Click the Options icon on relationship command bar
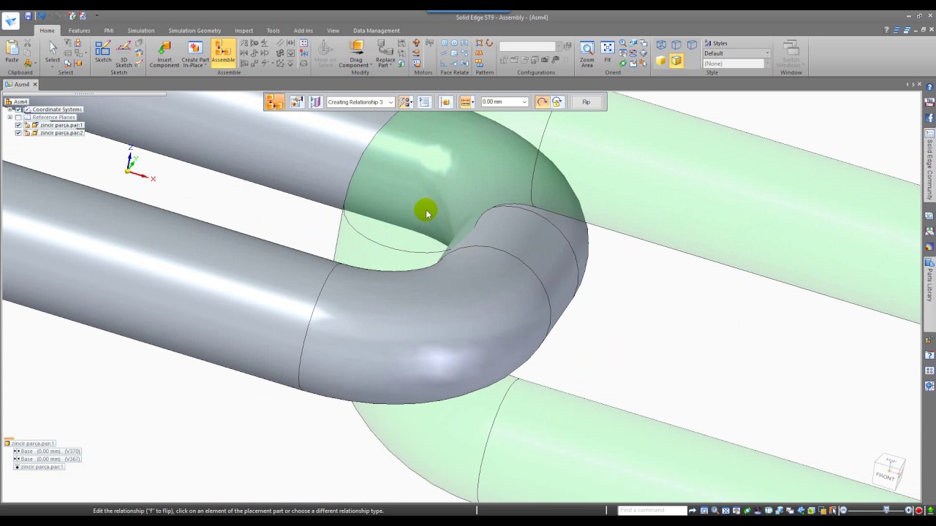The width and height of the screenshot is (936, 526). [x=297, y=102]
